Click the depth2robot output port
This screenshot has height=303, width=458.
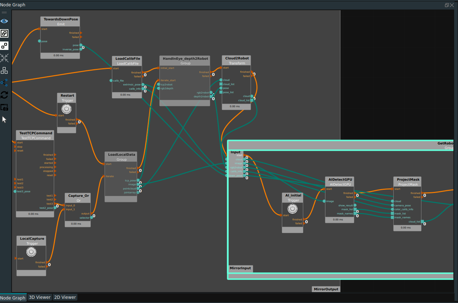pyautogui.click(x=211, y=96)
